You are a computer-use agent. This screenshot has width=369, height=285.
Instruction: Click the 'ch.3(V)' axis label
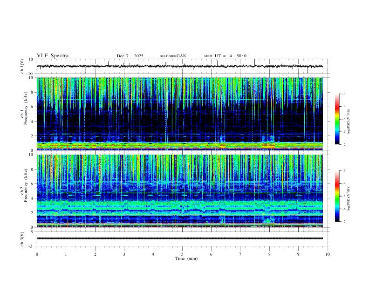(x=22, y=239)
